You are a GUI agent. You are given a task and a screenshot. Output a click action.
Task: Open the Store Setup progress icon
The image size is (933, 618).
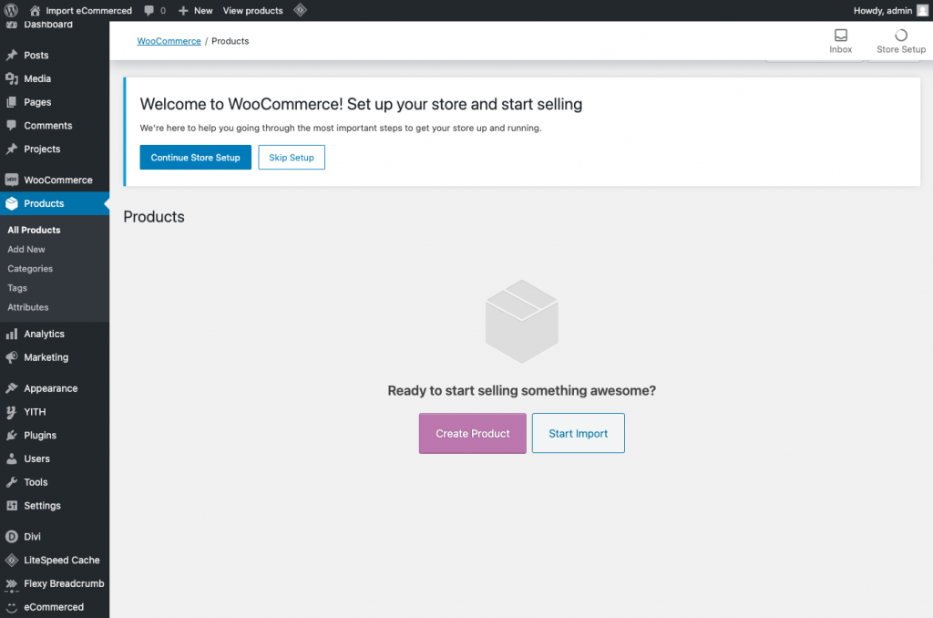[900, 36]
